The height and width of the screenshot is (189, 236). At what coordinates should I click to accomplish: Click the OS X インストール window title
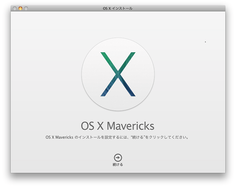(118, 8)
